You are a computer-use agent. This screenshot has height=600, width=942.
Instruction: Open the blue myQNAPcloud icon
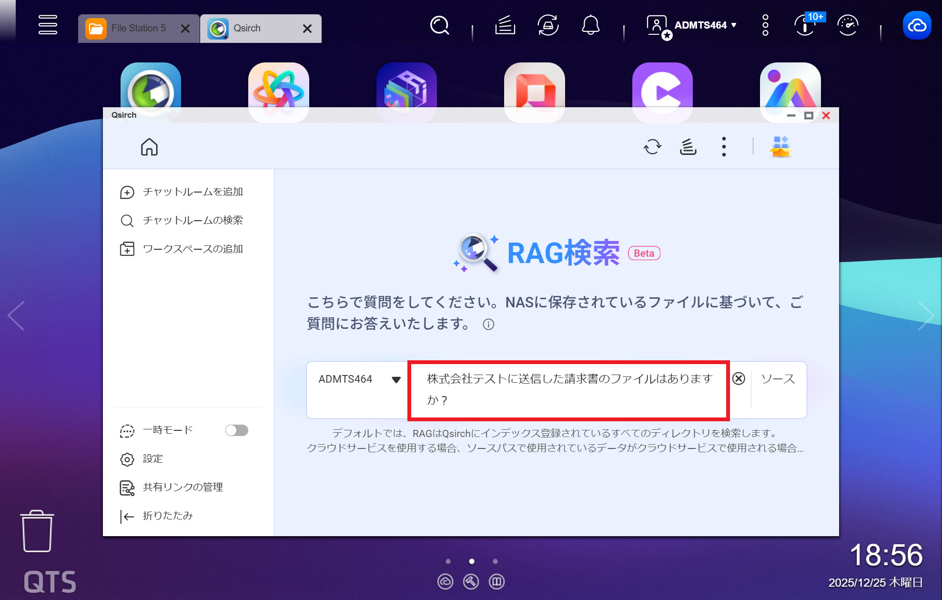(917, 25)
